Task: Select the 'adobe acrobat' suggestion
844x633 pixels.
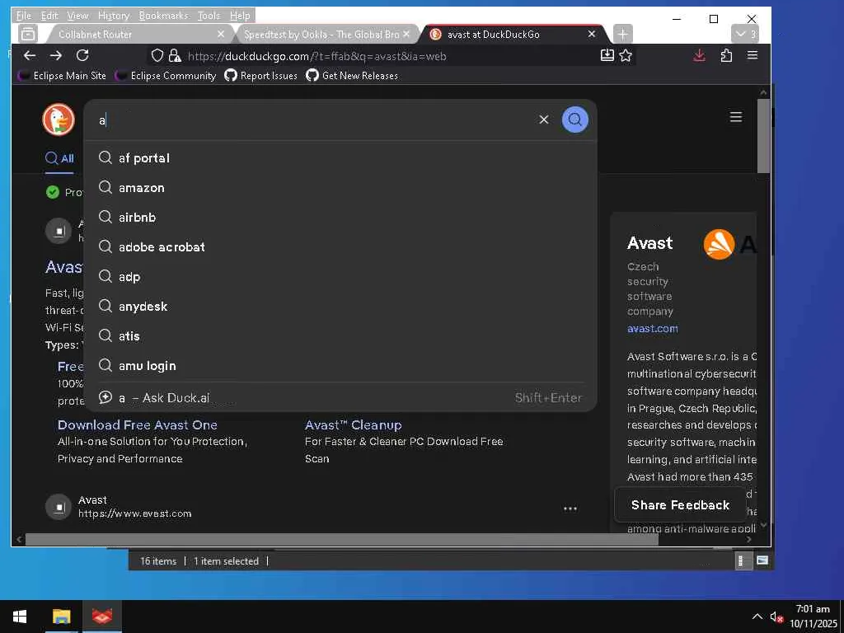Action: pyautogui.click(x=340, y=246)
